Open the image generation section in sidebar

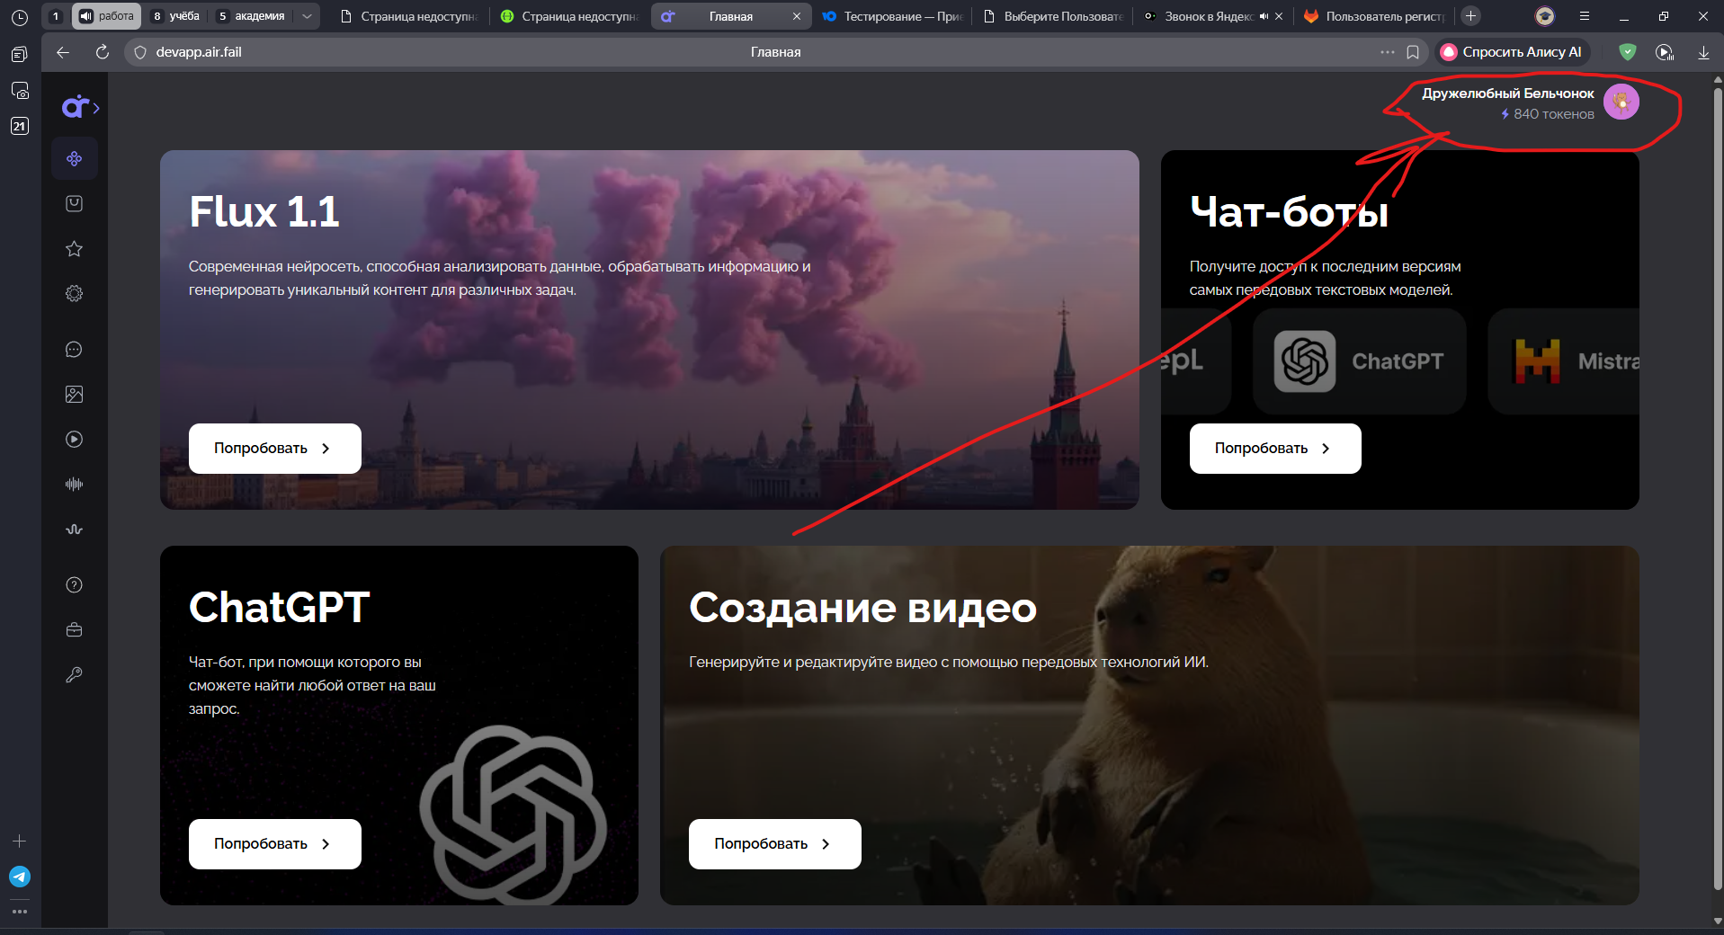(x=75, y=395)
